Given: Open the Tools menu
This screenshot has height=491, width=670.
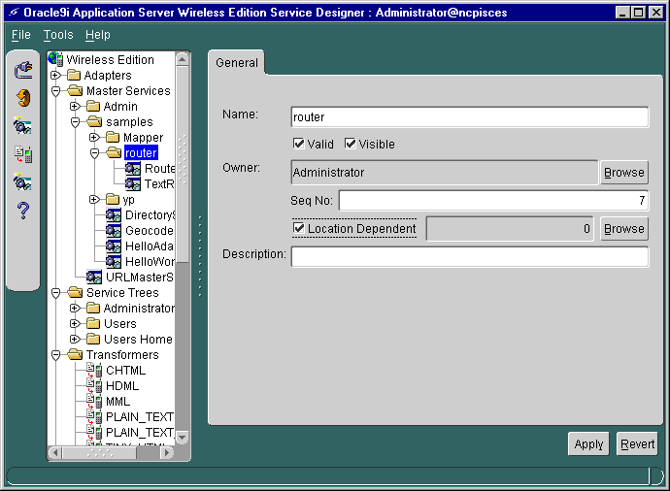Looking at the screenshot, I should [x=58, y=35].
